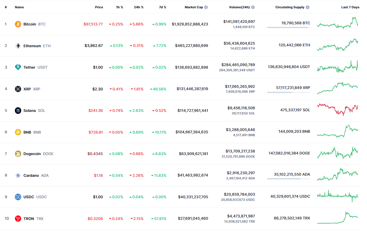Click USDC's market cap $40,331,237,705
This screenshot has width=367, height=232.
(x=193, y=197)
